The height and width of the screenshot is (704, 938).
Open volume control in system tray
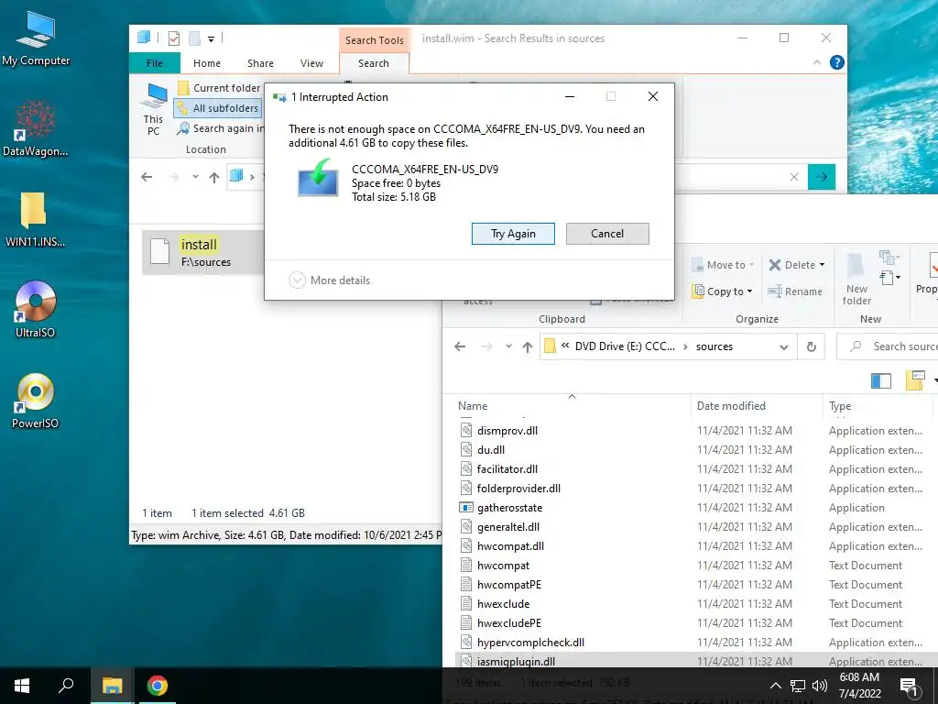click(820, 686)
